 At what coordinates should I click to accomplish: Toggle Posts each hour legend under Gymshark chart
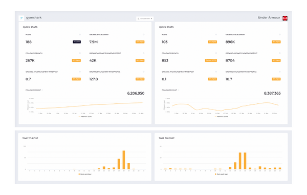pos(85,174)
